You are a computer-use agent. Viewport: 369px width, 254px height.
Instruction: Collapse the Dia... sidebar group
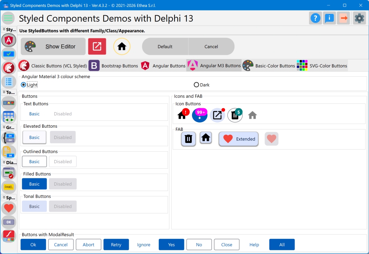coord(9,162)
